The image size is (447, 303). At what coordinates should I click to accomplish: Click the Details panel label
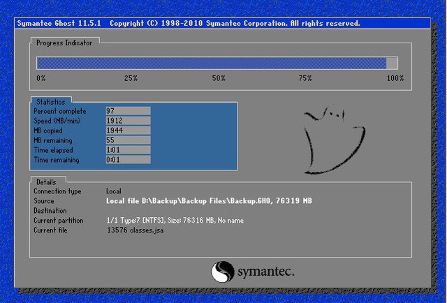point(46,182)
